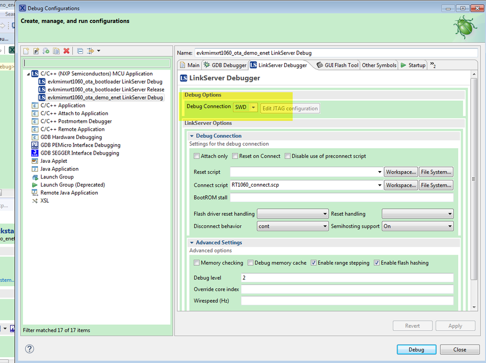
Task: Click the Debug button
Action: tap(416, 349)
